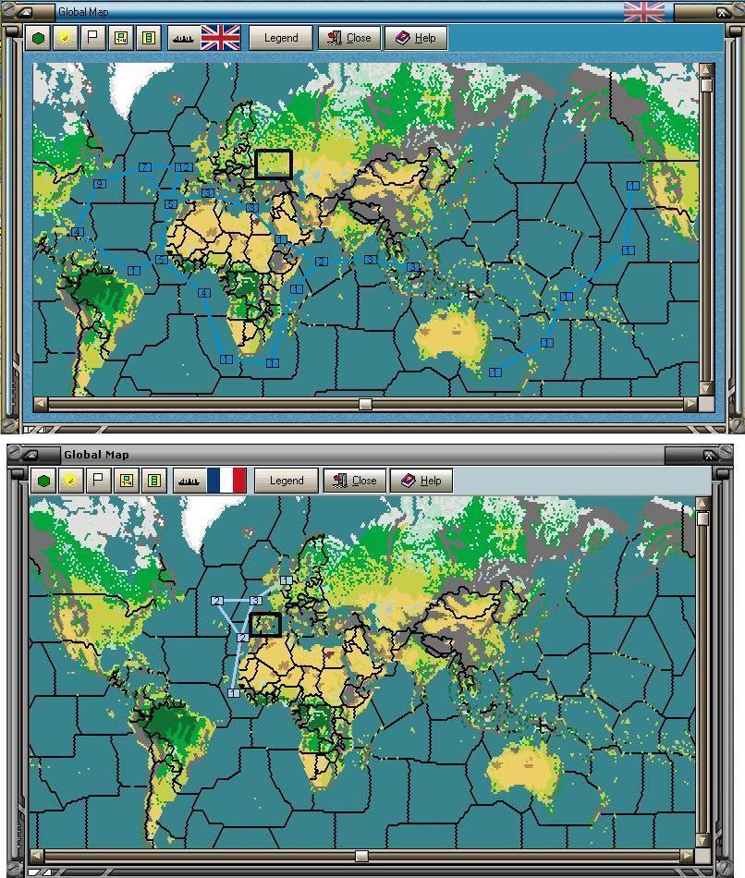
Task: Click the ship fleet silhouette icon in the British window
Action: pyautogui.click(x=183, y=38)
